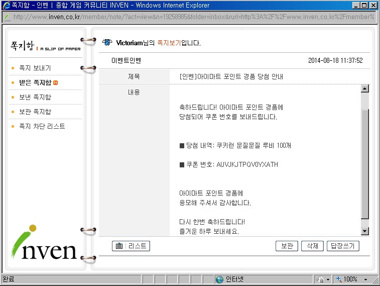Click the Internet Explorer title bar icon
This screenshot has width=380, height=286.
pyautogui.click(x=6, y=5)
